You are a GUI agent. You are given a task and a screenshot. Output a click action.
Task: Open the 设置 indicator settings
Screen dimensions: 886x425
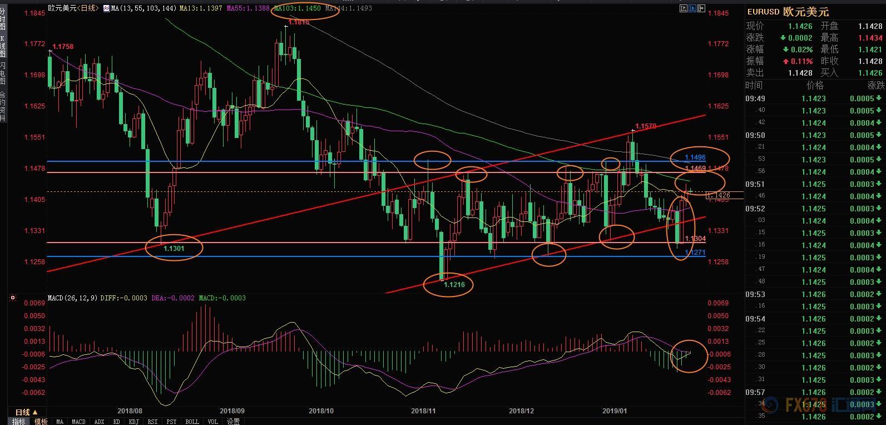[x=233, y=422]
